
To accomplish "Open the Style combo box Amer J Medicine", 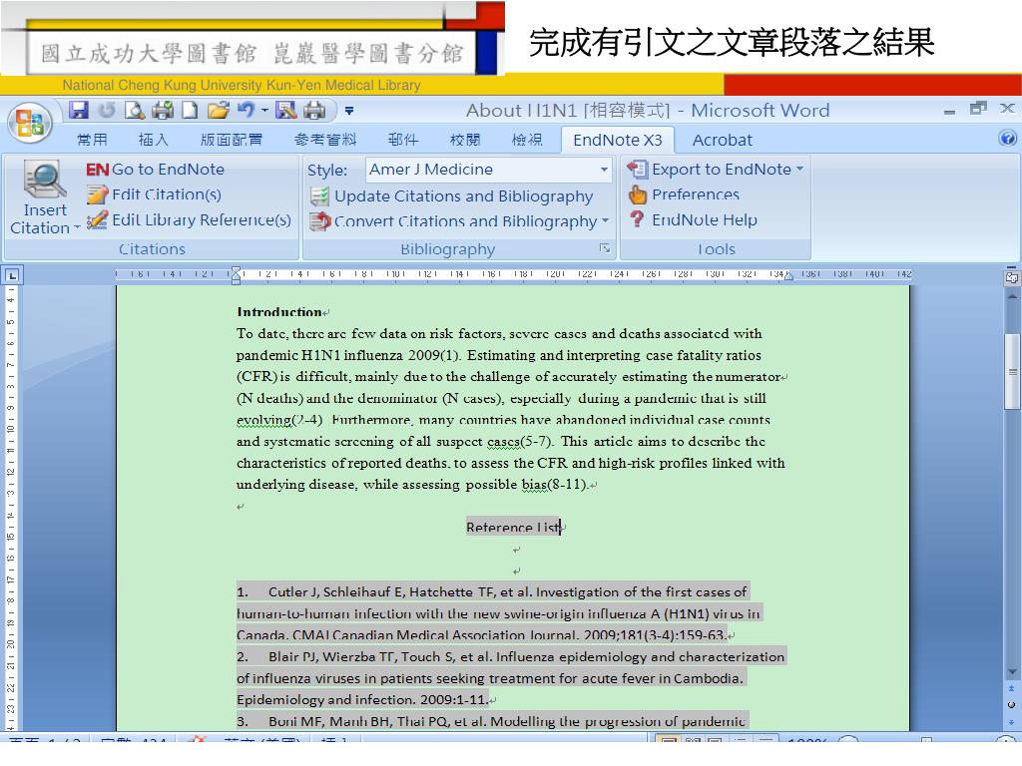I will click(489, 170).
